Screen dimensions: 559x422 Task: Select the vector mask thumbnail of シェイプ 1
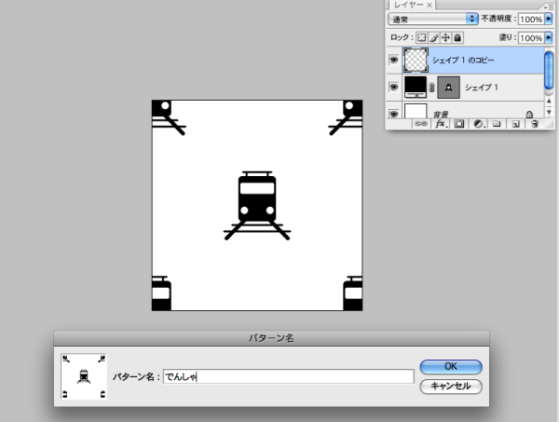pos(447,87)
